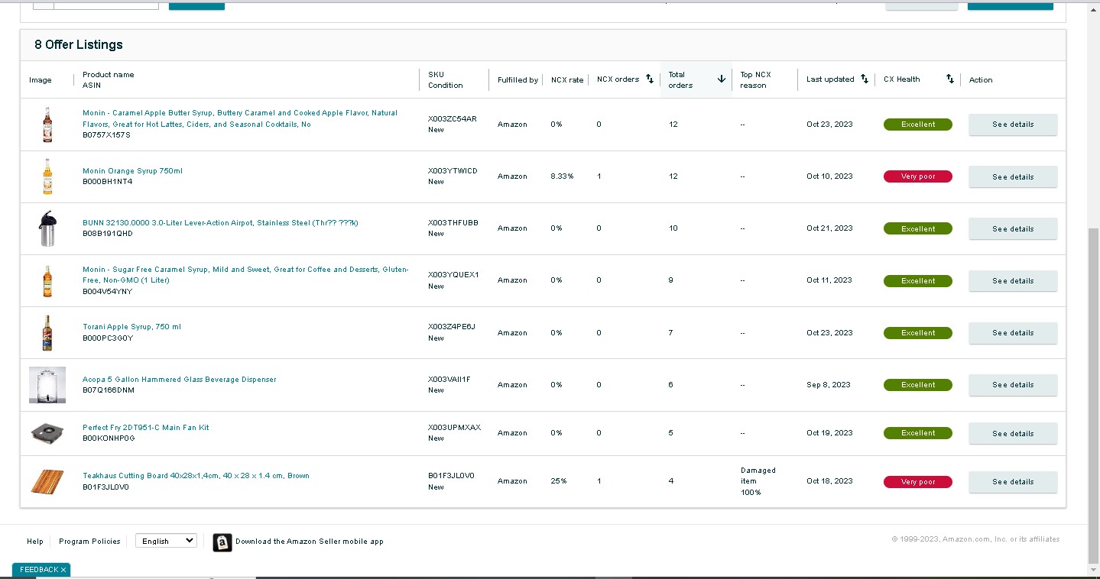Open Perfect Fry 2DT951-C Main Fan Kit link
This screenshot has height=579, width=1100.
[x=145, y=428]
